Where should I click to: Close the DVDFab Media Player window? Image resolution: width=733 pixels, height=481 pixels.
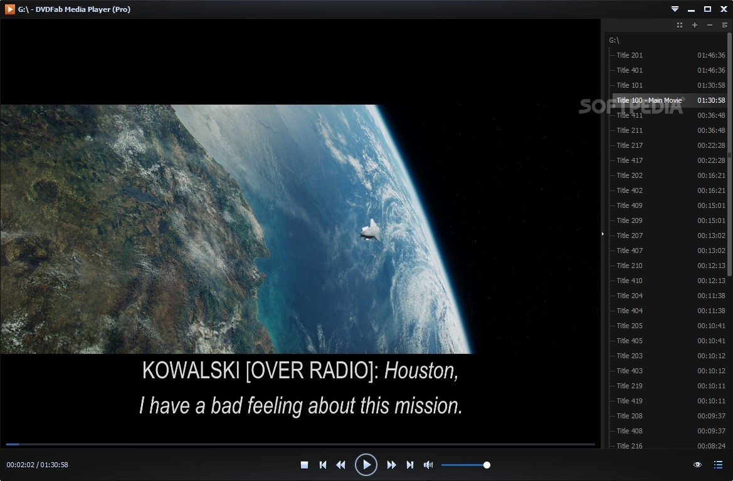[x=724, y=9]
